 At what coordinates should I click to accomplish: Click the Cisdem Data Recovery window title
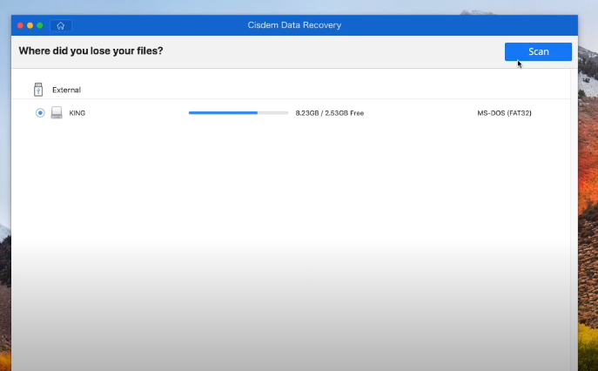[x=294, y=25]
